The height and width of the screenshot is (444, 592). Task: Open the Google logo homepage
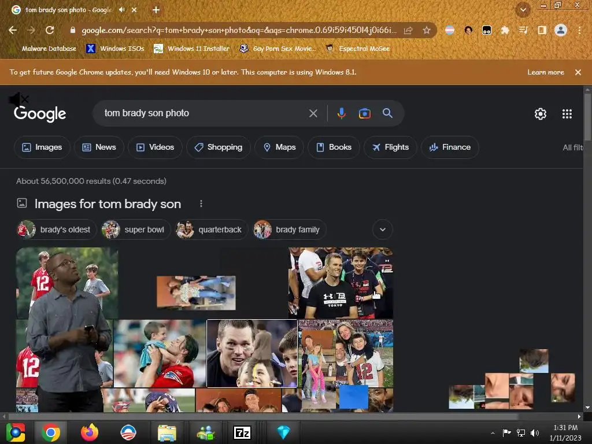[x=40, y=114]
